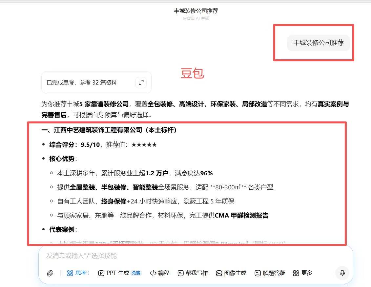The image size is (371, 287).
Task: Click the line 累计服务业主超1.2 万户
Action: pyautogui.click(x=135, y=173)
